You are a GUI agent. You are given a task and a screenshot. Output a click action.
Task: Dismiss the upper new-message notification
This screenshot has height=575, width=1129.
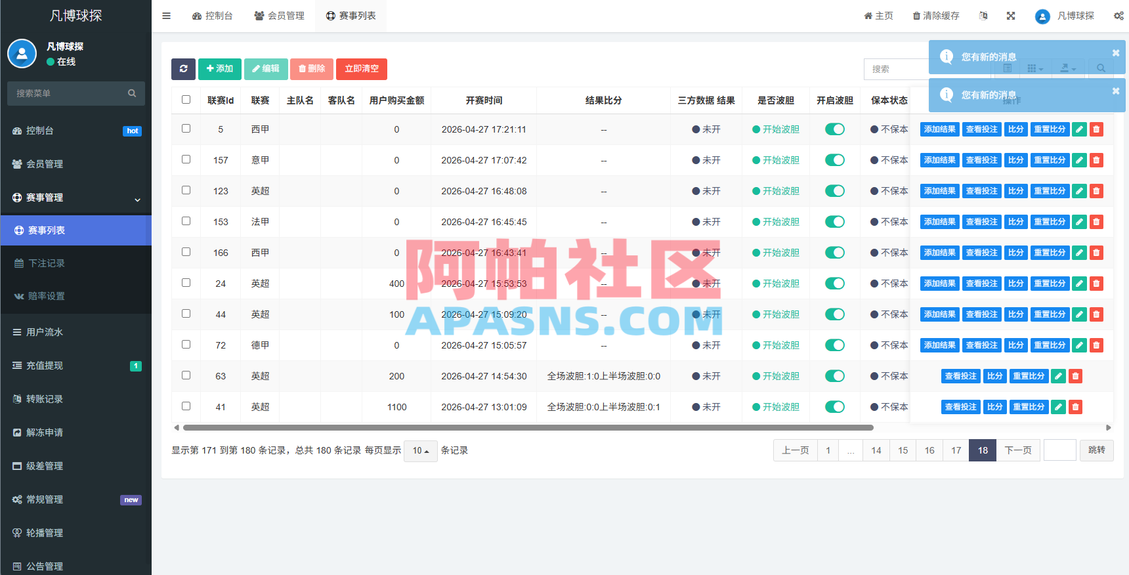click(x=1116, y=53)
